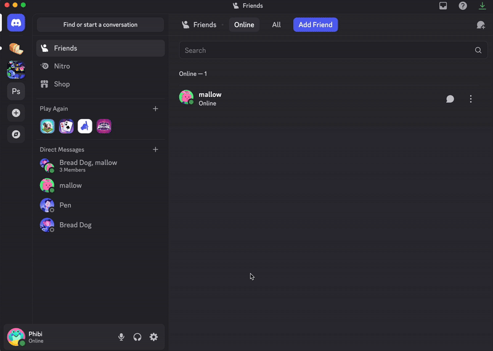Image resolution: width=493 pixels, height=351 pixels.
Task: Select the Online friends tab
Action: click(x=244, y=25)
